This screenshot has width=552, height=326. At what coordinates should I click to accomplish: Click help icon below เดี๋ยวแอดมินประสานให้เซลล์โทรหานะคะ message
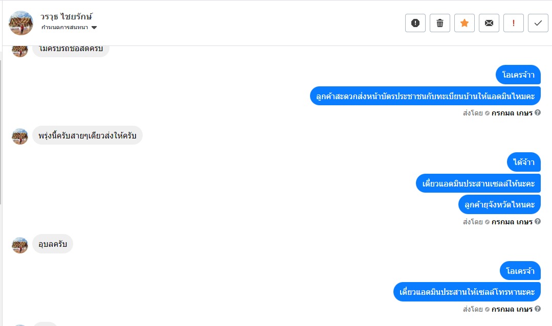coord(538,309)
